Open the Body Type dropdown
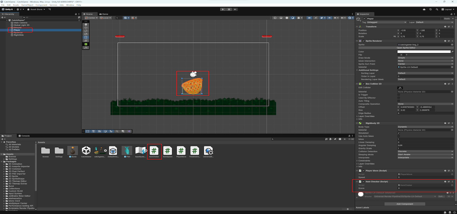Image resolution: width=457 pixels, height=214 pixels. coord(426,127)
